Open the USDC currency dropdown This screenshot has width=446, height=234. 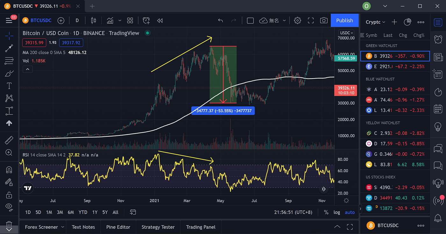(347, 33)
